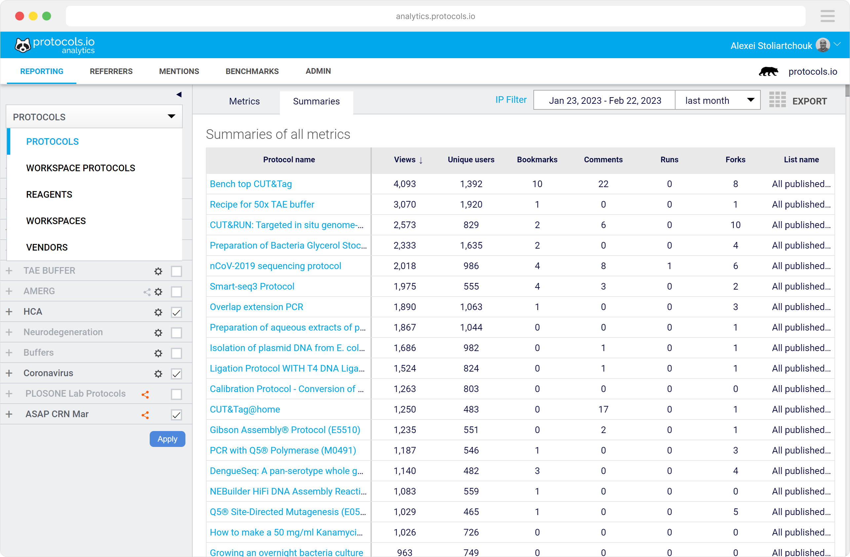Viewport: 850px width, 557px height.
Task: Open settings gear for Neurodegeneration
Action: point(158,333)
